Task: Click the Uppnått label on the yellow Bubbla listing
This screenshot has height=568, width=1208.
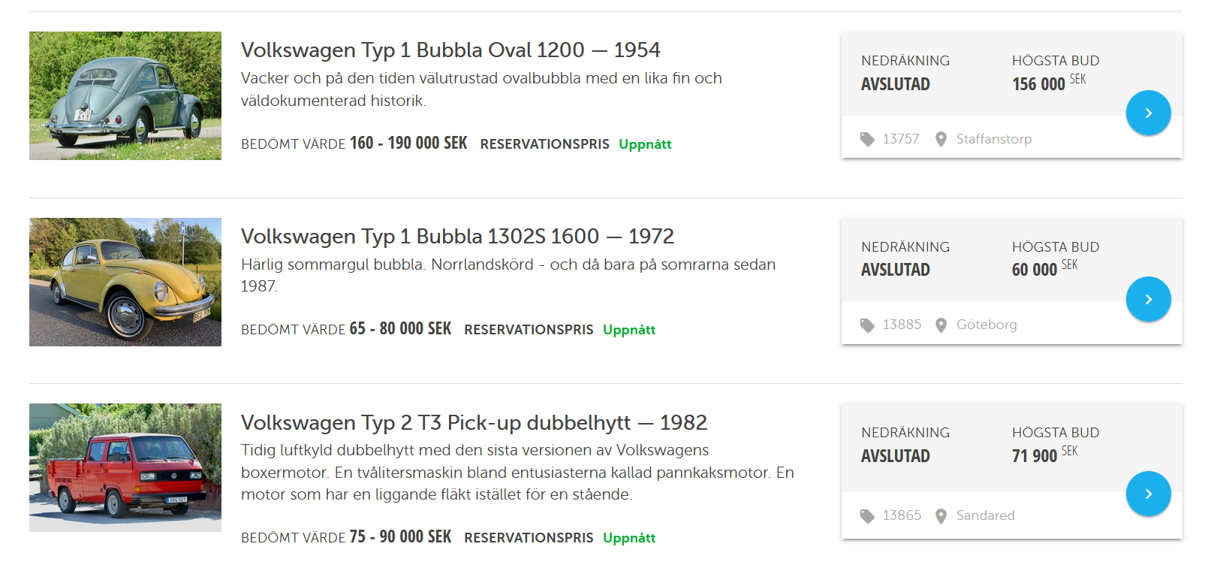Action: tap(629, 329)
